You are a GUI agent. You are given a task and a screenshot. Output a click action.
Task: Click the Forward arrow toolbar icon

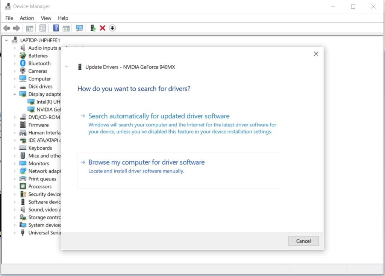(16, 28)
